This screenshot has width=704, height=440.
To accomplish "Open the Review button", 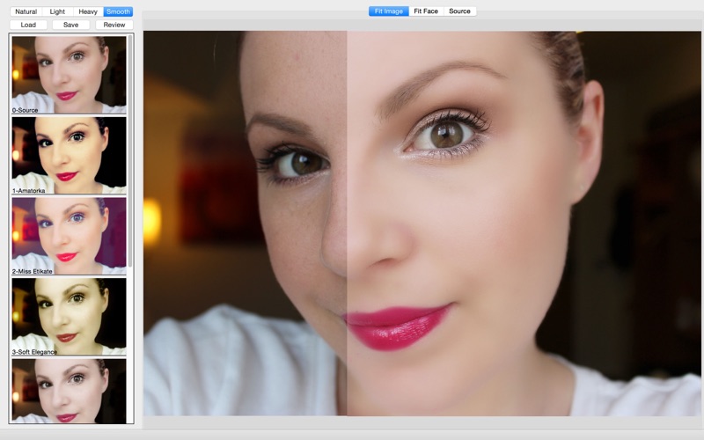I will (114, 25).
